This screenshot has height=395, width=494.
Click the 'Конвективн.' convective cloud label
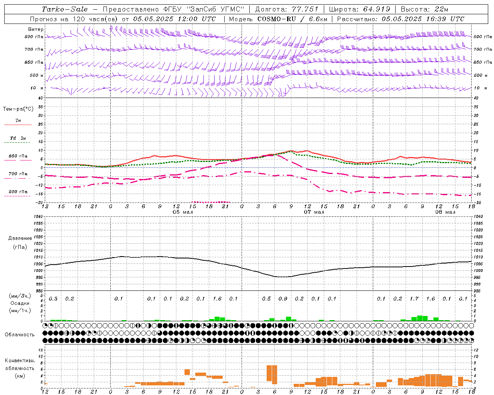(20, 361)
